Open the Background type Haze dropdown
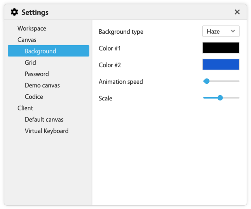251x209 pixels. pyautogui.click(x=221, y=31)
